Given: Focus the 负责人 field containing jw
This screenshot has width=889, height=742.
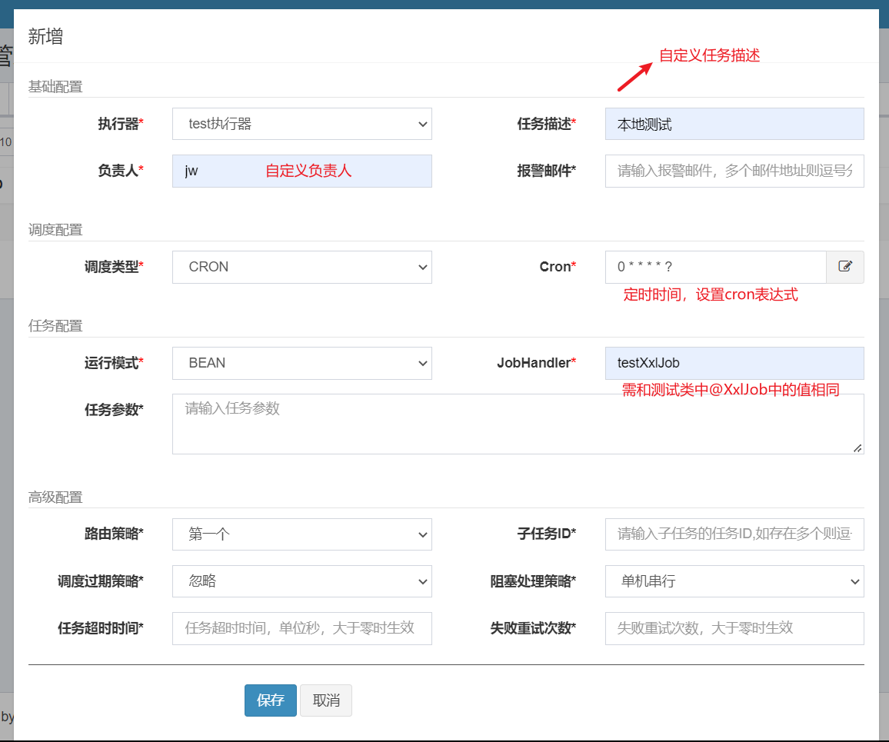Looking at the screenshot, I should pyautogui.click(x=301, y=171).
